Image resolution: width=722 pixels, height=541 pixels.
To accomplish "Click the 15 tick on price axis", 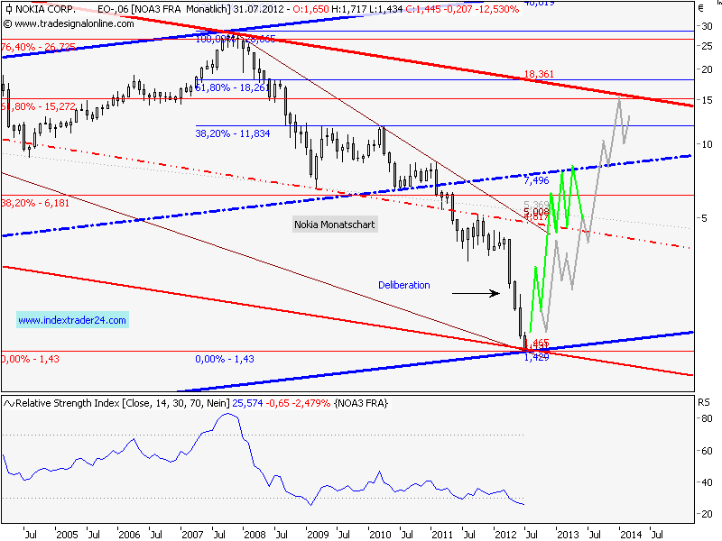I will click(x=707, y=100).
